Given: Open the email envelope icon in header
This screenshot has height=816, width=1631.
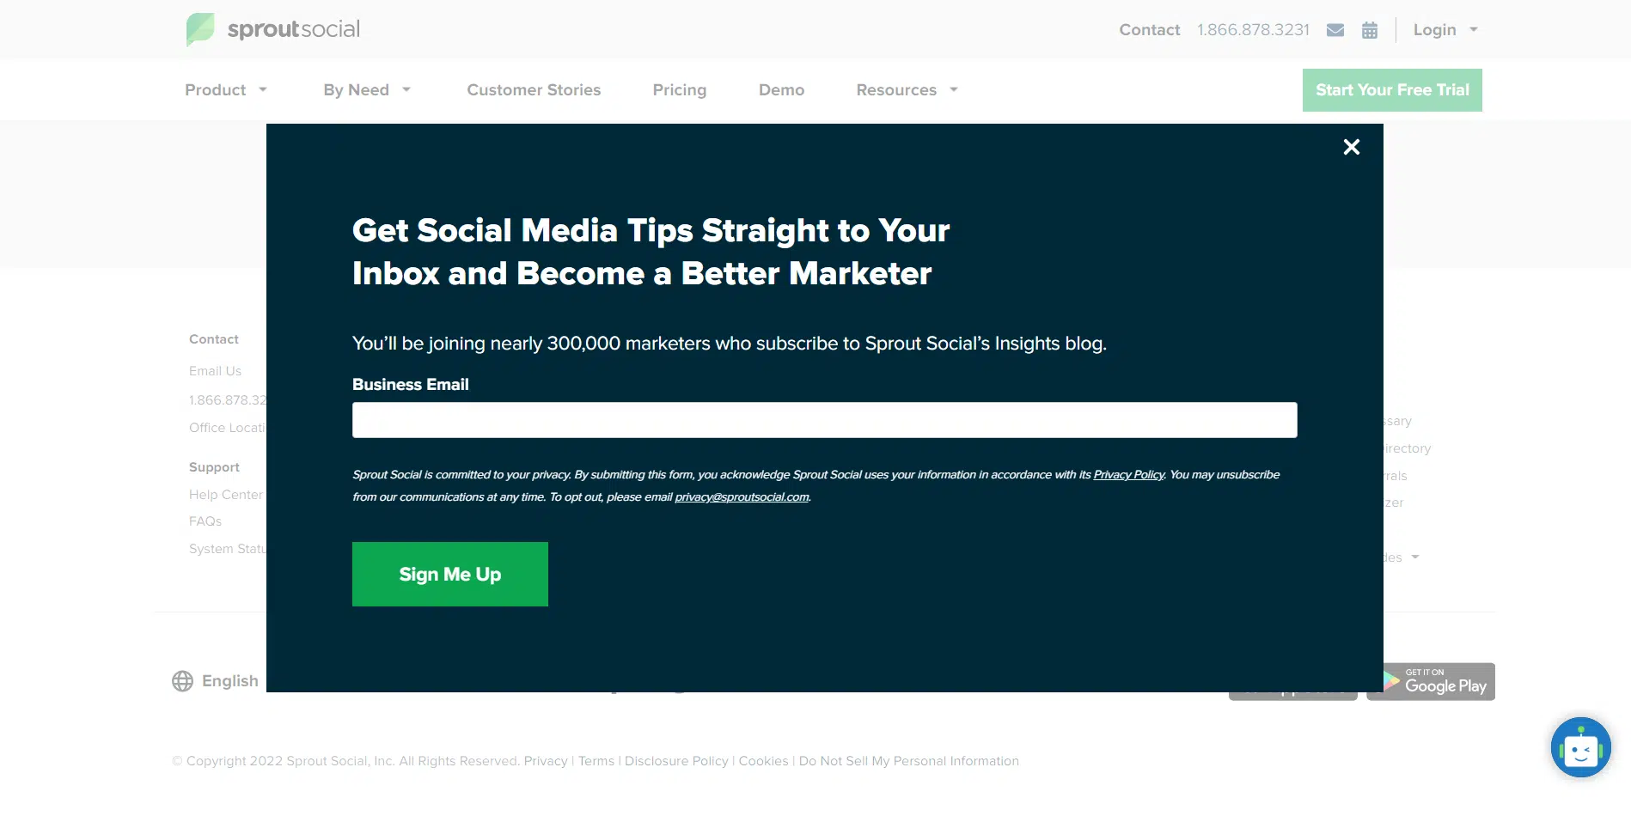Looking at the screenshot, I should (x=1335, y=30).
